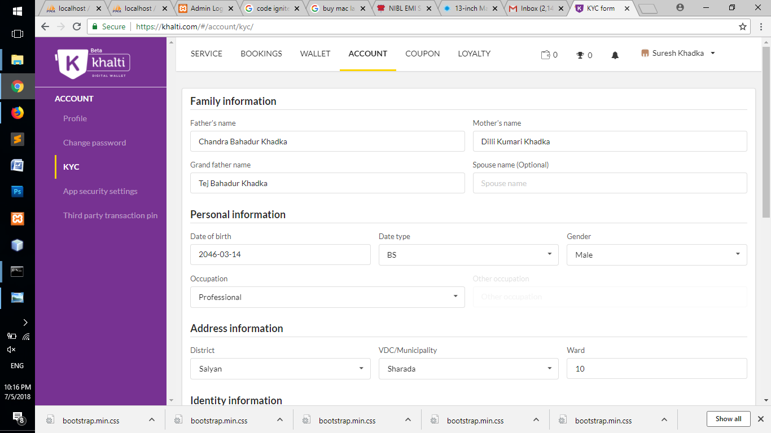Click the bookings counter icon in header
Viewport: 771px width, 433px height.
[545, 55]
